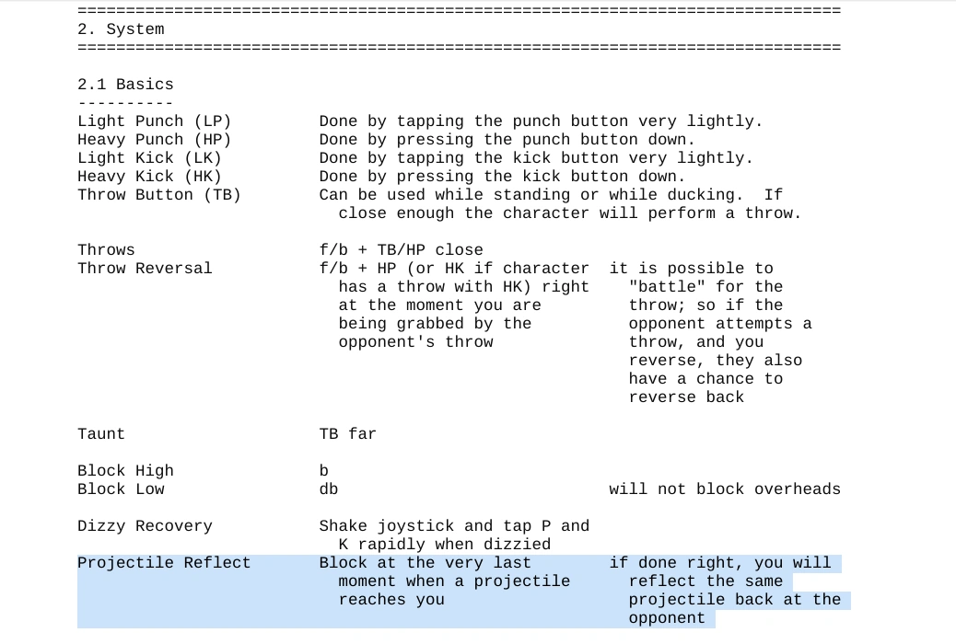The image size is (956, 644).
Task: Click 'f/b + TB/HP close' command text
Action: coord(401,250)
